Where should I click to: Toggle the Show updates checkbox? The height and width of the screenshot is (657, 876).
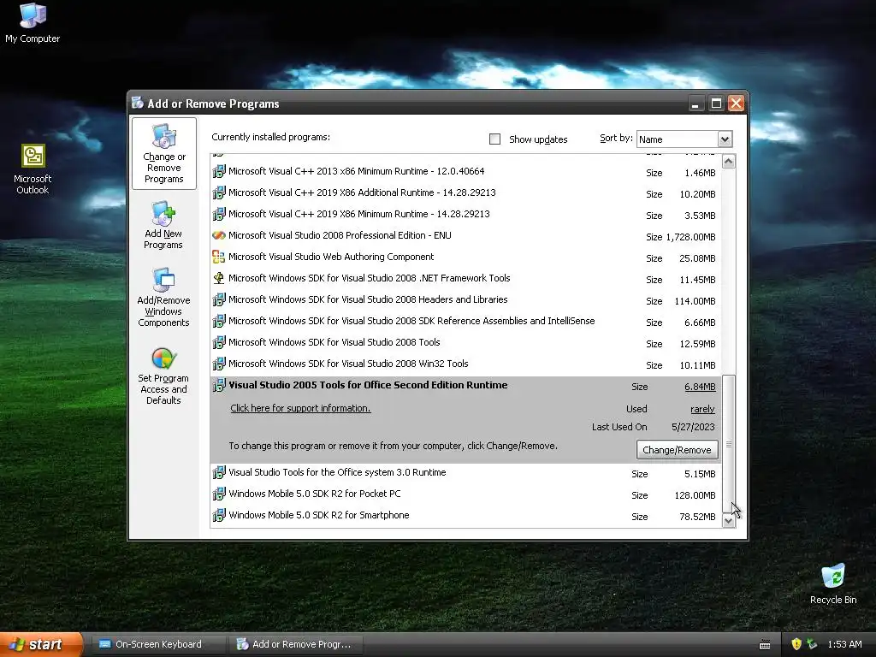pos(495,139)
